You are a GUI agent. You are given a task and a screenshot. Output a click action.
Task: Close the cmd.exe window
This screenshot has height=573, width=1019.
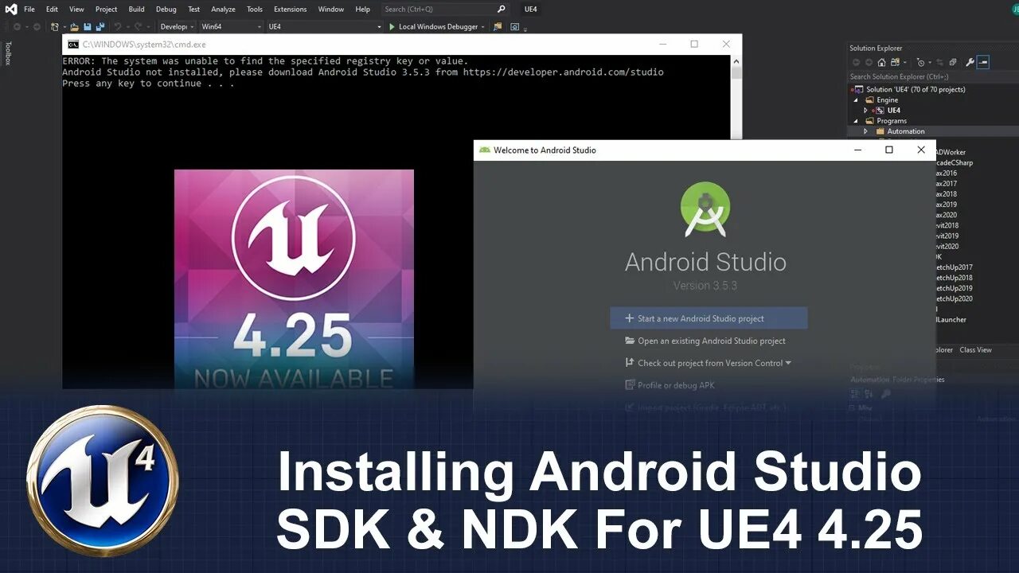pyautogui.click(x=726, y=45)
